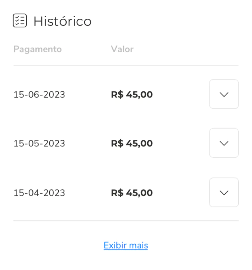Show more history entries via Exibir mais
Image resolution: width=252 pixels, height=270 pixels.
coord(126,245)
